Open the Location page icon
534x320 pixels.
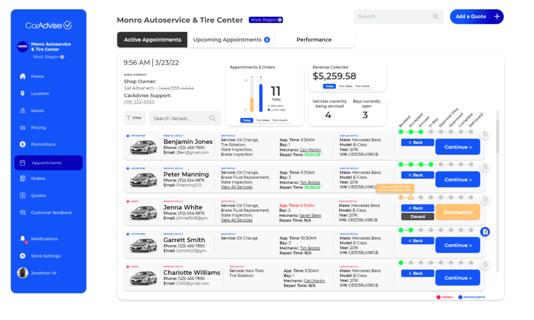(x=22, y=93)
